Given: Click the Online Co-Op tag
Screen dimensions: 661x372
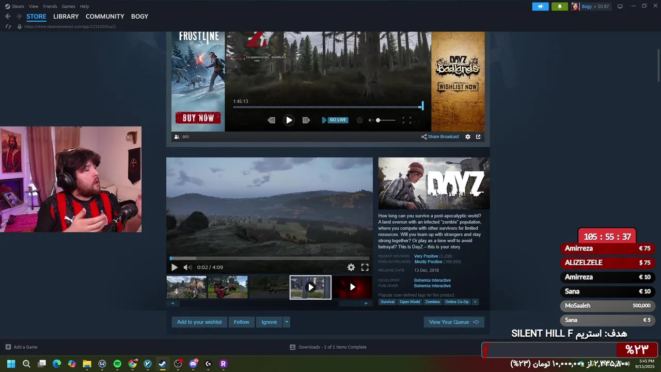Looking at the screenshot, I should [x=457, y=302].
